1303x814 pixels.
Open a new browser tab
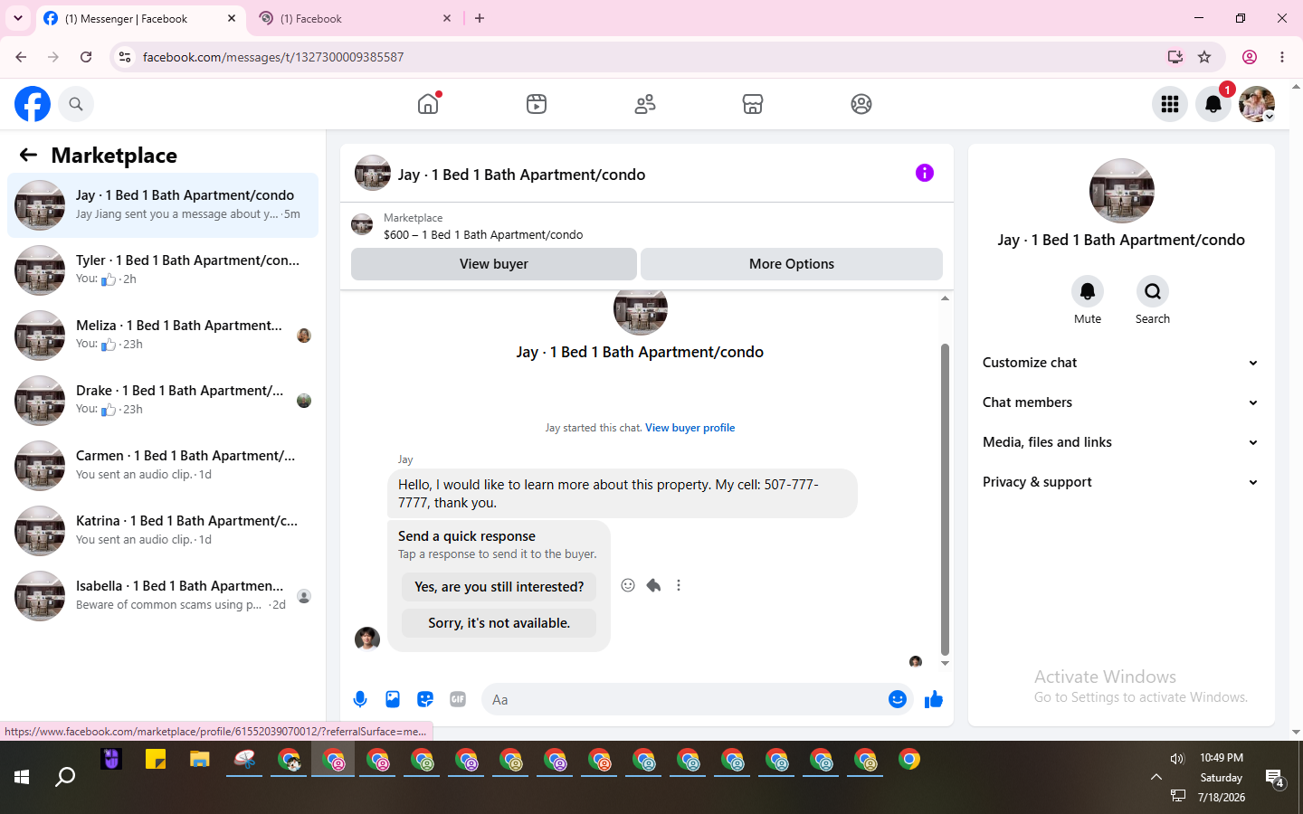coord(480,18)
